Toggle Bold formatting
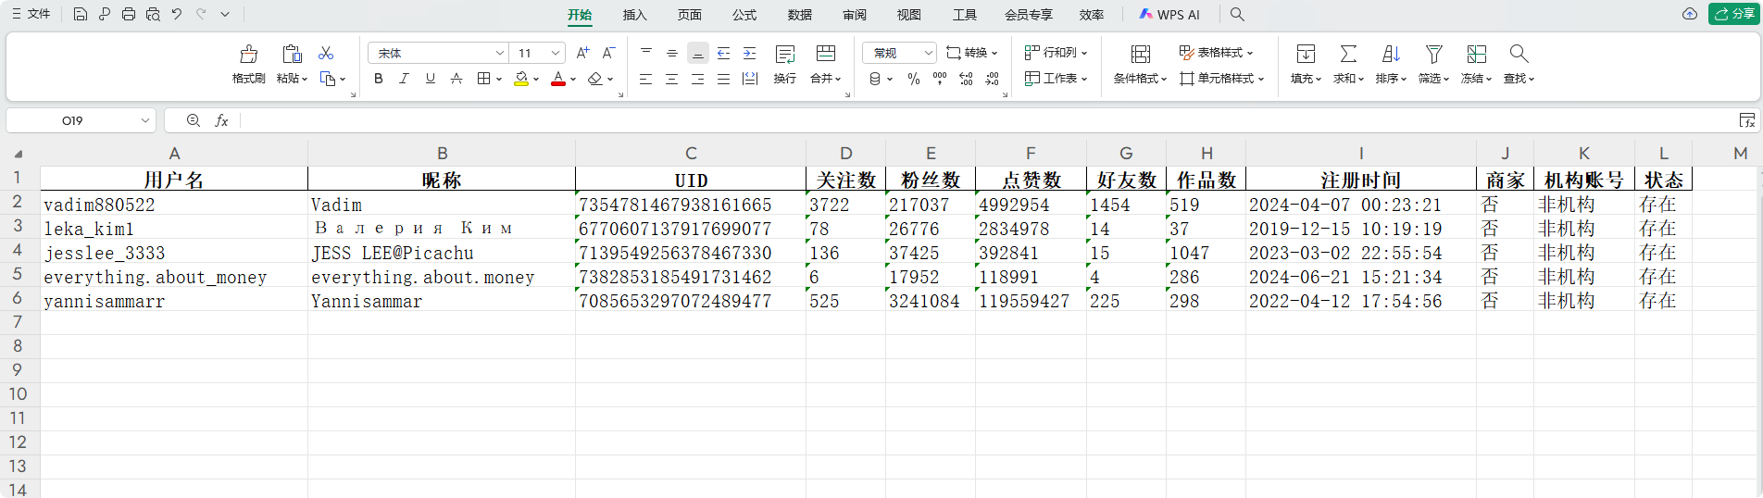 tap(378, 79)
